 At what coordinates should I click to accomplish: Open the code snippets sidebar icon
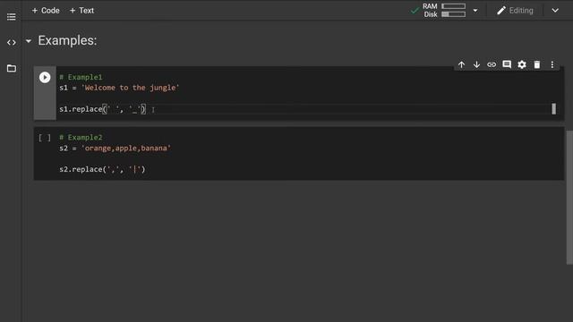click(x=12, y=42)
